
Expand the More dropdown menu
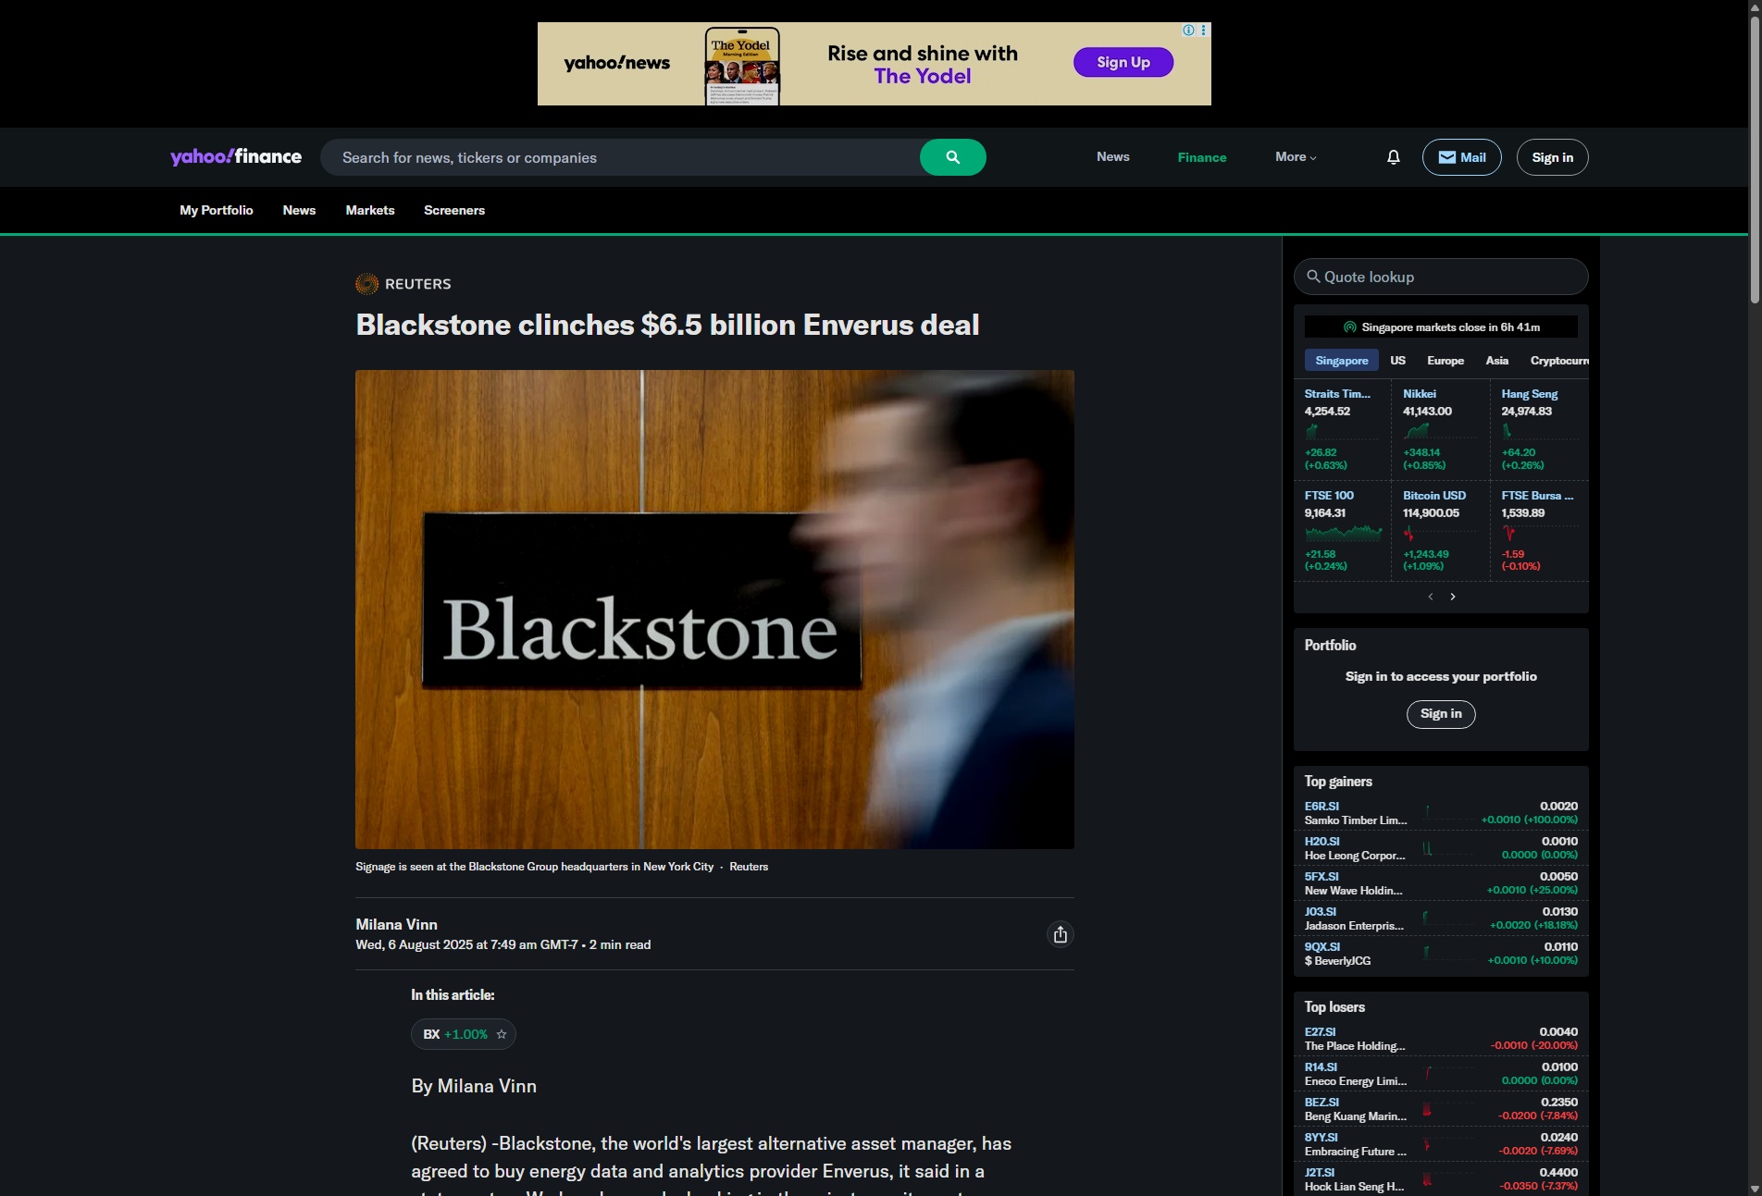click(1296, 157)
